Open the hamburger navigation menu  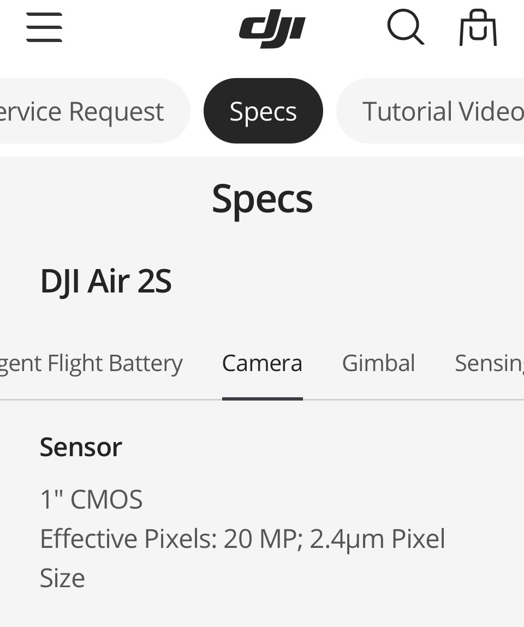click(44, 27)
